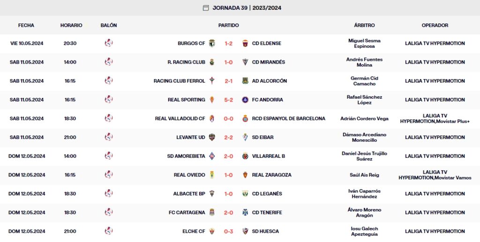Click the CD Eldense club crest
This screenshot has width=480, height=242.
(245, 44)
